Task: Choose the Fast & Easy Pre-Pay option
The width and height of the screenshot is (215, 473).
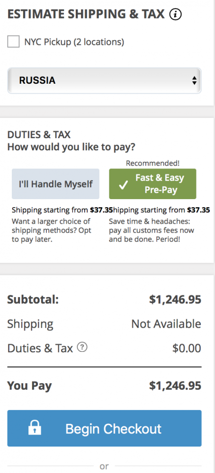Action: tap(152, 184)
